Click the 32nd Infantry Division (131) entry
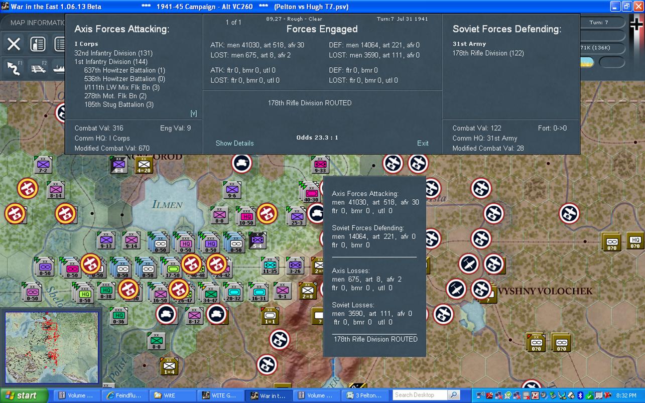Viewport: 645px width, 403px height. tap(113, 53)
